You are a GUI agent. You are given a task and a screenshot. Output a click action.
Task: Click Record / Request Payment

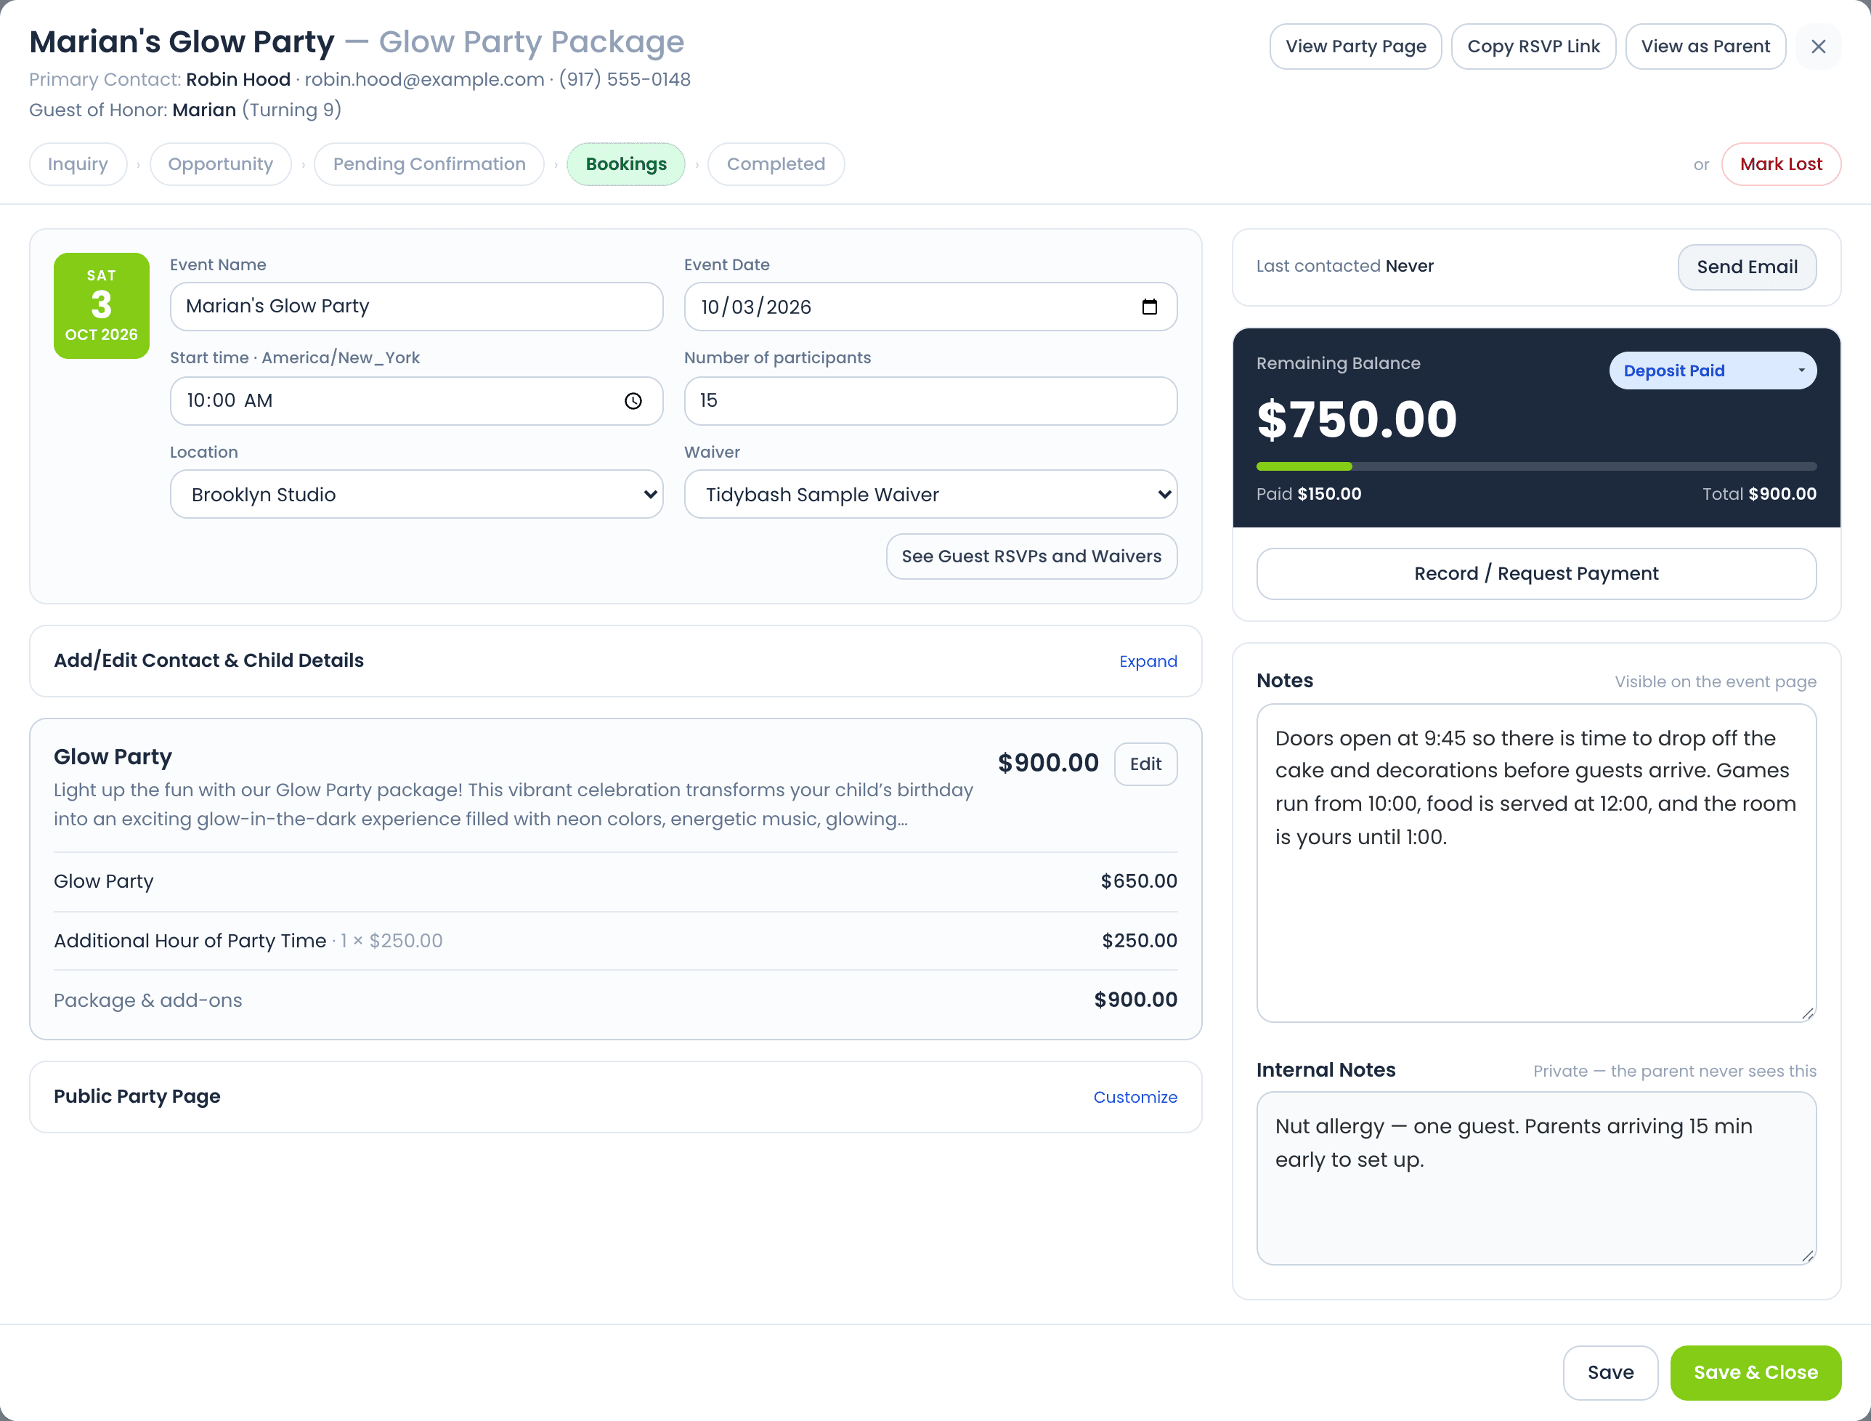point(1536,573)
